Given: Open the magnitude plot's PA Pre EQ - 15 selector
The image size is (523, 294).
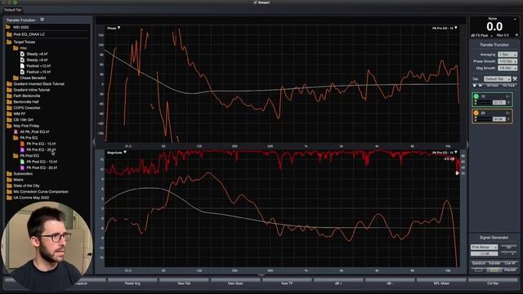Looking at the screenshot, I should pyautogui.click(x=445, y=153).
